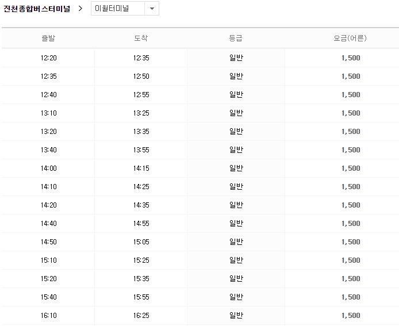Viewport: 399px width, 326px height.
Task: Pick the 15:40 departure row
Action: tap(49, 297)
